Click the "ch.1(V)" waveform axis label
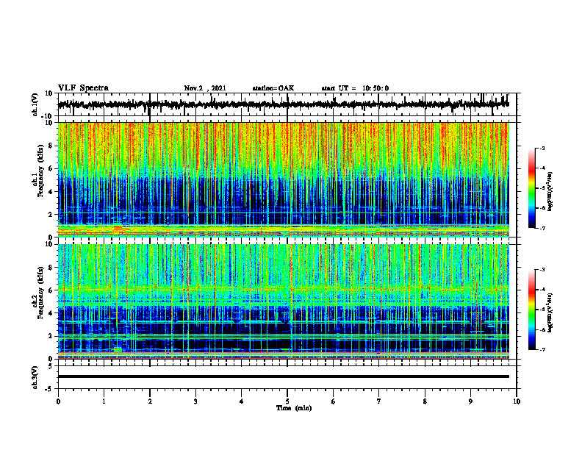The image size is (582, 450). (x=35, y=104)
